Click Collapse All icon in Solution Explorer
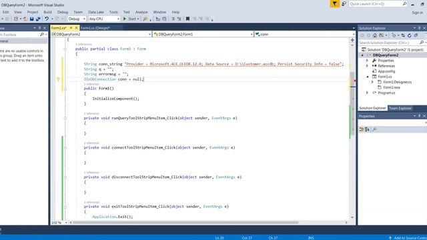The image size is (427, 240). pos(416,35)
